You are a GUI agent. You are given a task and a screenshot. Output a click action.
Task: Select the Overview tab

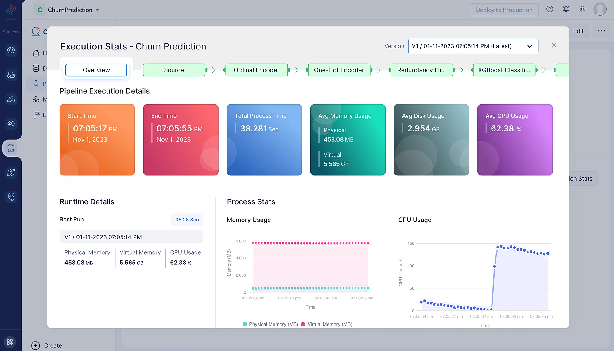tap(96, 70)
